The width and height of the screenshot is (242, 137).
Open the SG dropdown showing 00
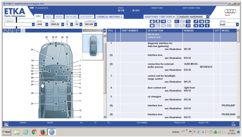[x=81, y=24]
